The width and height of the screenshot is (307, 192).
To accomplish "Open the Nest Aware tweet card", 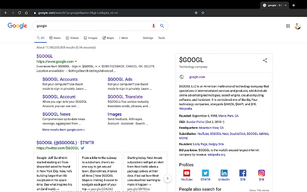I will pos(145,172).
